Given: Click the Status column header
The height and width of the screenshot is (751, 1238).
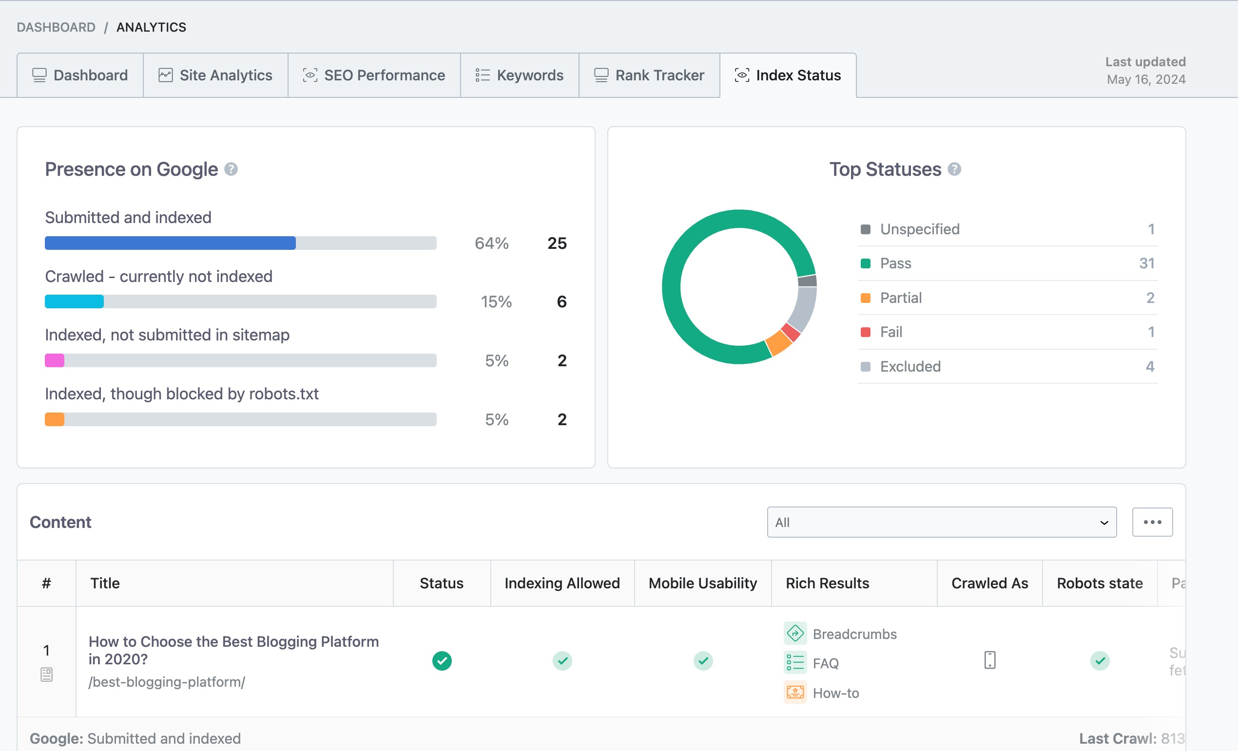Looking at the screenshot, I should tap(441, 583).
